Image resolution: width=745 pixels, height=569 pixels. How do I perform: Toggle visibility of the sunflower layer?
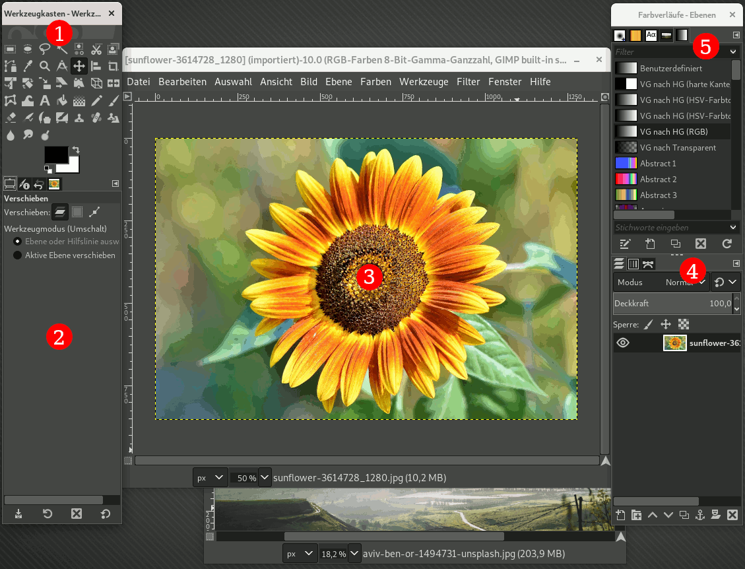tap(623, 343)
